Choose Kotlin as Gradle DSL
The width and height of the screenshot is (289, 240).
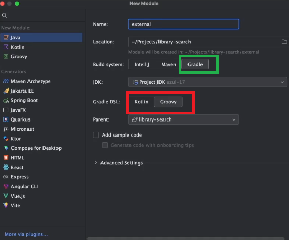click(141, 102)
